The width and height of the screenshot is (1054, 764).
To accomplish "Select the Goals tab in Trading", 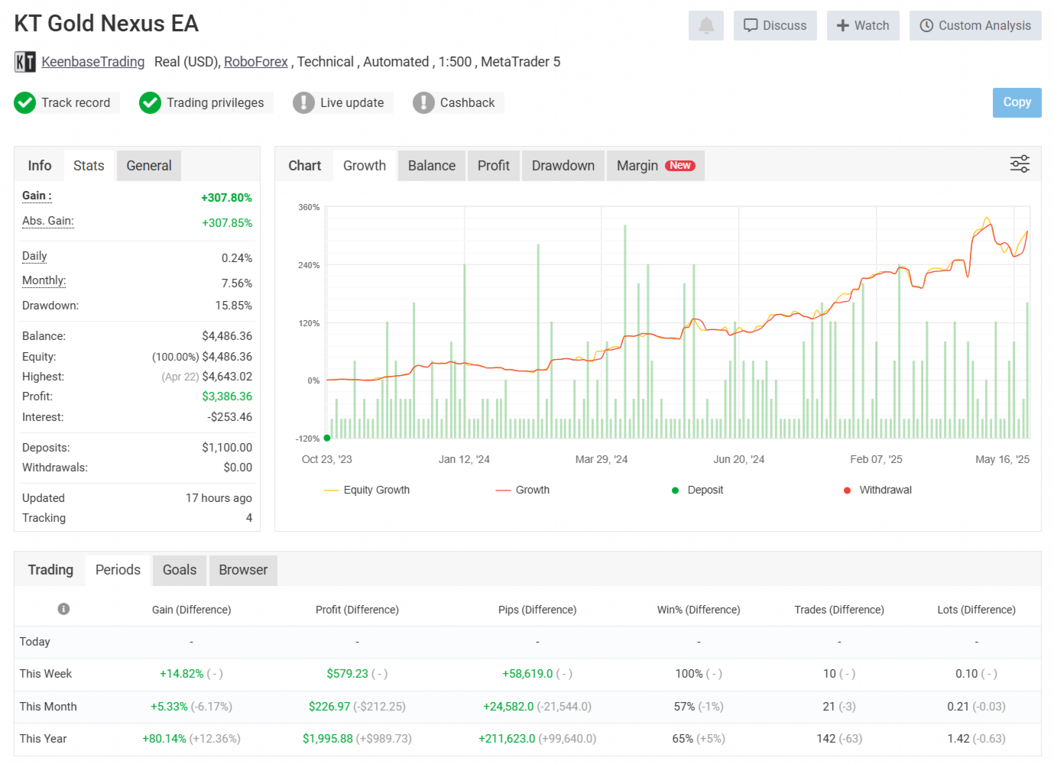I will coord(180,570).
